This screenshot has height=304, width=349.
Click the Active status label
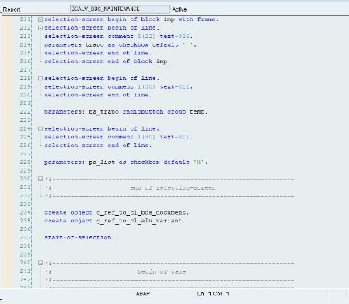[180, 9]
